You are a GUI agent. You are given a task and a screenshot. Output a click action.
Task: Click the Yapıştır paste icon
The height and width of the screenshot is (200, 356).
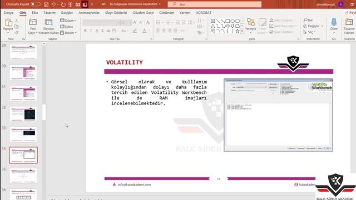(8, 23)
